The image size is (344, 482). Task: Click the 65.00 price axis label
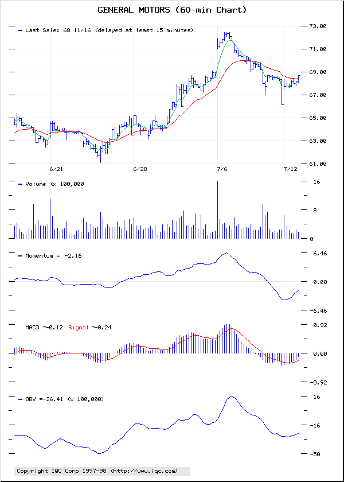(318, 118)
